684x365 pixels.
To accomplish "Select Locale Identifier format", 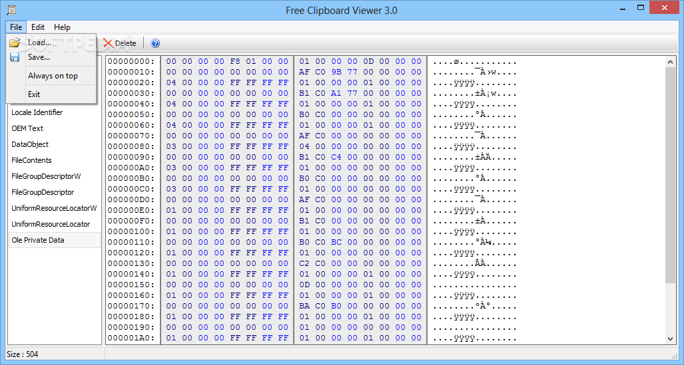I will coord(37,112).
